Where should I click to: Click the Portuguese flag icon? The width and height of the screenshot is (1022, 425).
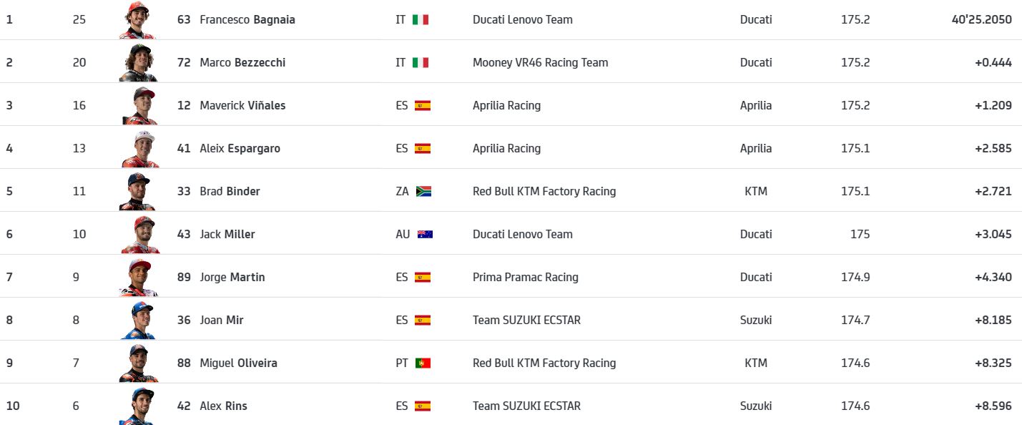pos(423,363)
